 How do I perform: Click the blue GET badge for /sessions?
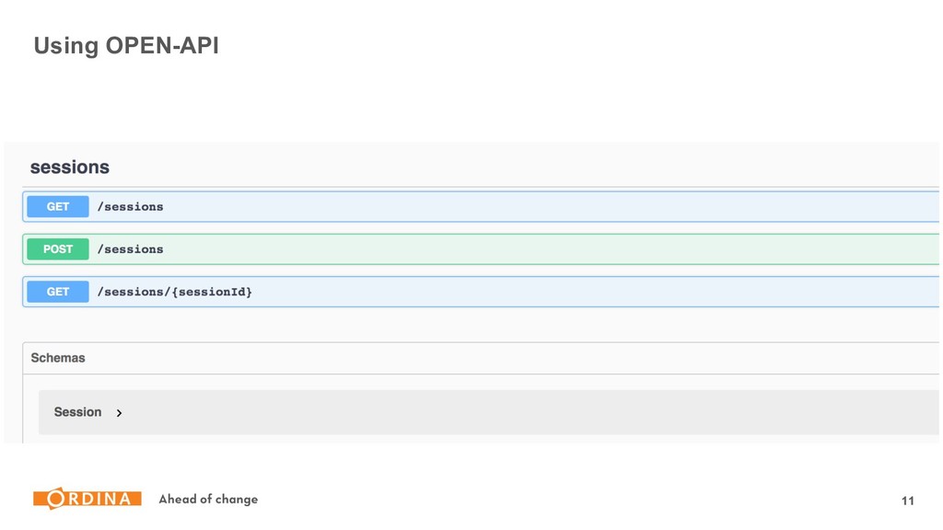[58, 207]
